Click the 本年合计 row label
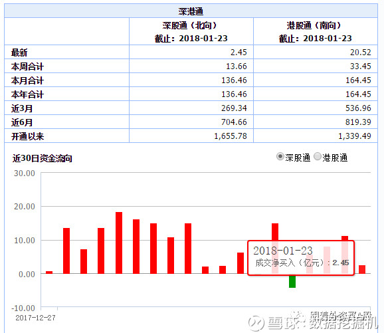This screenshot has width=384, height=333. (27, 94)
